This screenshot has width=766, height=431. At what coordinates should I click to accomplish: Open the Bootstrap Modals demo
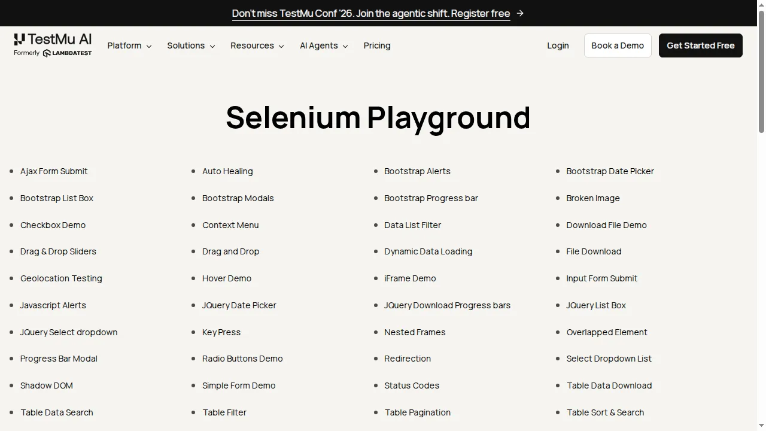238,198
